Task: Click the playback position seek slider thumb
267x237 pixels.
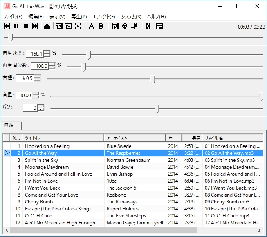Action: [11, 38]
